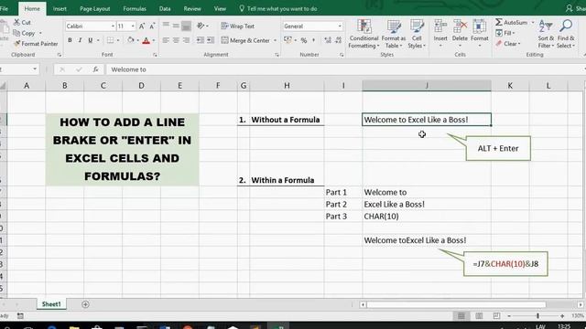Click the Decrease Indent icon
The image size is (586, 329).
pos(201,40)
